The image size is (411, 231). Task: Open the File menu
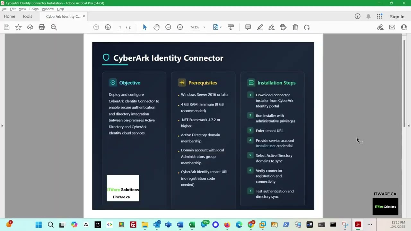pyautogui.click(x=4, y=9)
